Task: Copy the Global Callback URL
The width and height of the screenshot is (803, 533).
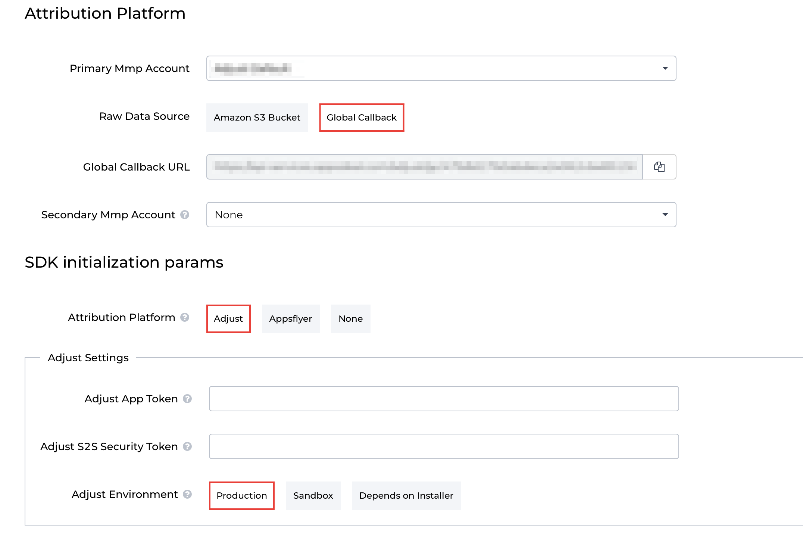Action: pyautogui.click(x=659, y=167)
